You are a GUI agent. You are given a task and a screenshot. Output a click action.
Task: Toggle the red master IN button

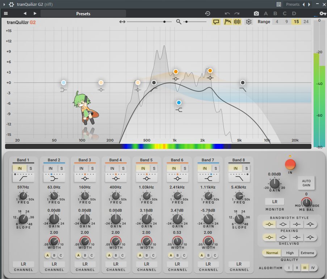290,164
